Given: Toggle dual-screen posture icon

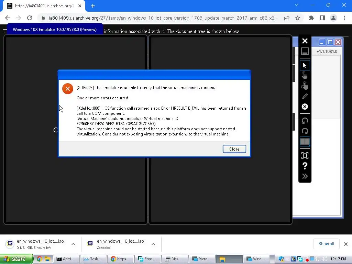Looking at the screenshot, I should (305, 141).
